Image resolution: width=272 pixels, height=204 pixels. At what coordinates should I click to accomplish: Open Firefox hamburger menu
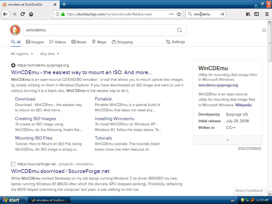(x=267, y=14)
